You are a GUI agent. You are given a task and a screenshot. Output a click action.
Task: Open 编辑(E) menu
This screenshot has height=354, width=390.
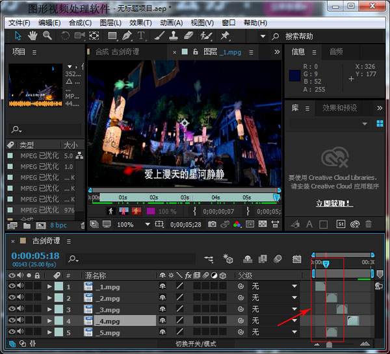tap(49, 23)
